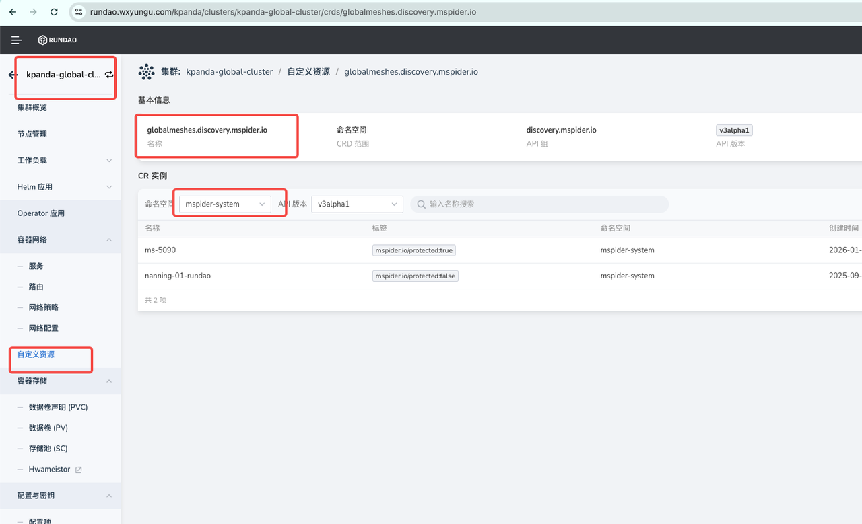This screenshot has width=862, height=524.
Task: Open 数据卷声明 (PVC) menu item
Action: tap(58, 407)
